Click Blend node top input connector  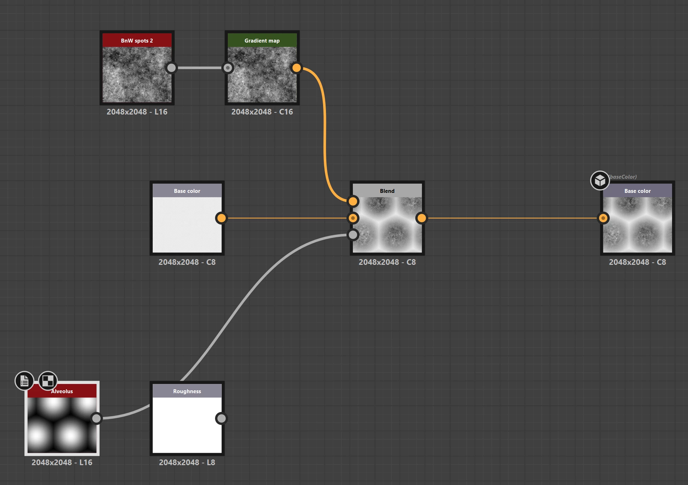(x=353, y=201)
